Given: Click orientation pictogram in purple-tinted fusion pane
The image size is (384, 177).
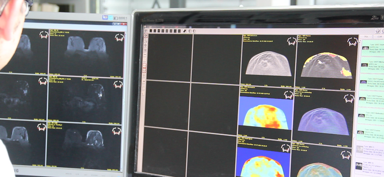Looking at the screenshot, I should tap(349, 98).
